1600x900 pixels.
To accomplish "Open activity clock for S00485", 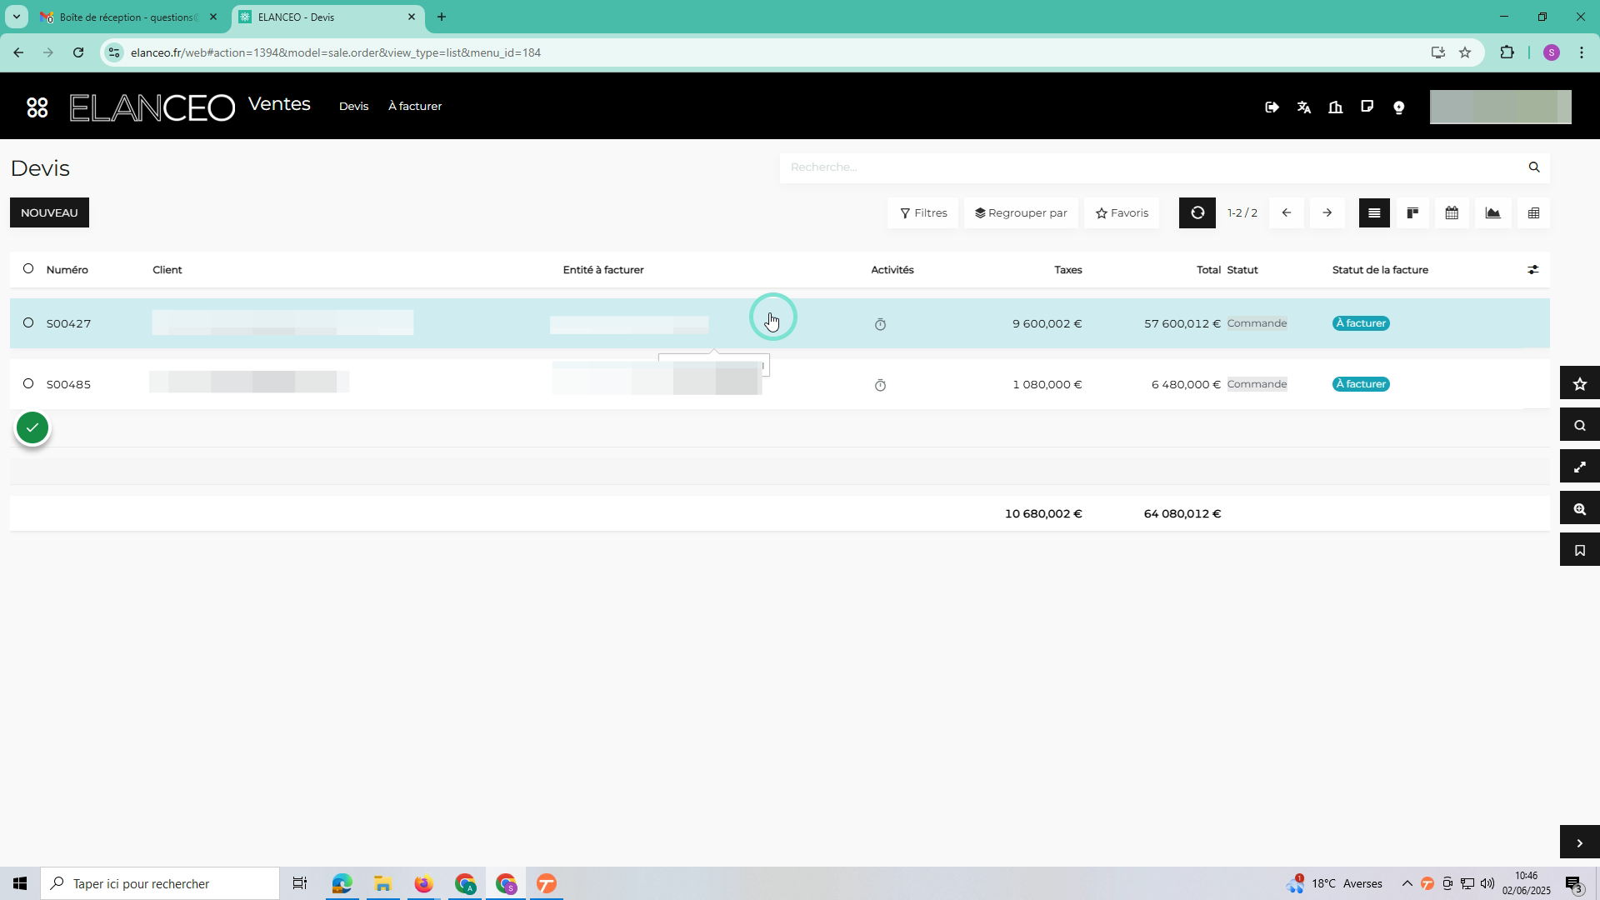I will click(x=880, y=386).
